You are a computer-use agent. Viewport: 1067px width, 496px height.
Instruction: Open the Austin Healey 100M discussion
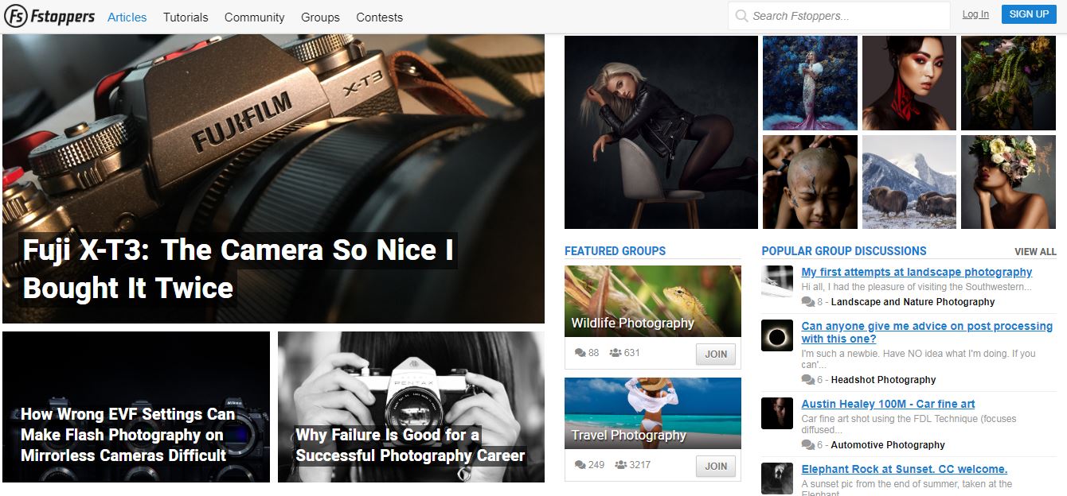pyautogui.click(x=887, y=404)
